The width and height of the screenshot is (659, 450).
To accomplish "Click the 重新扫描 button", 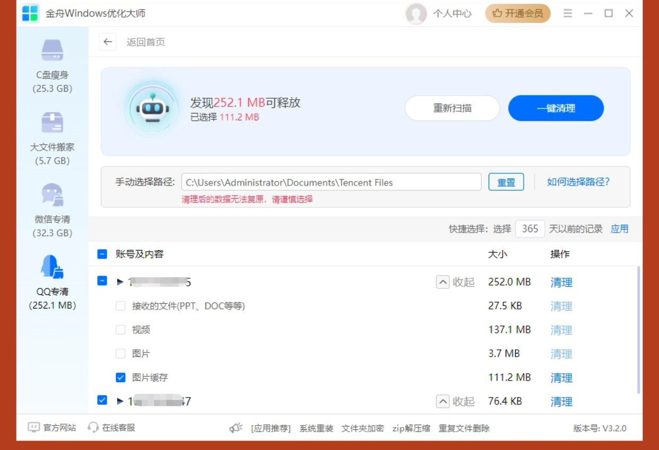I will [452, 108].
